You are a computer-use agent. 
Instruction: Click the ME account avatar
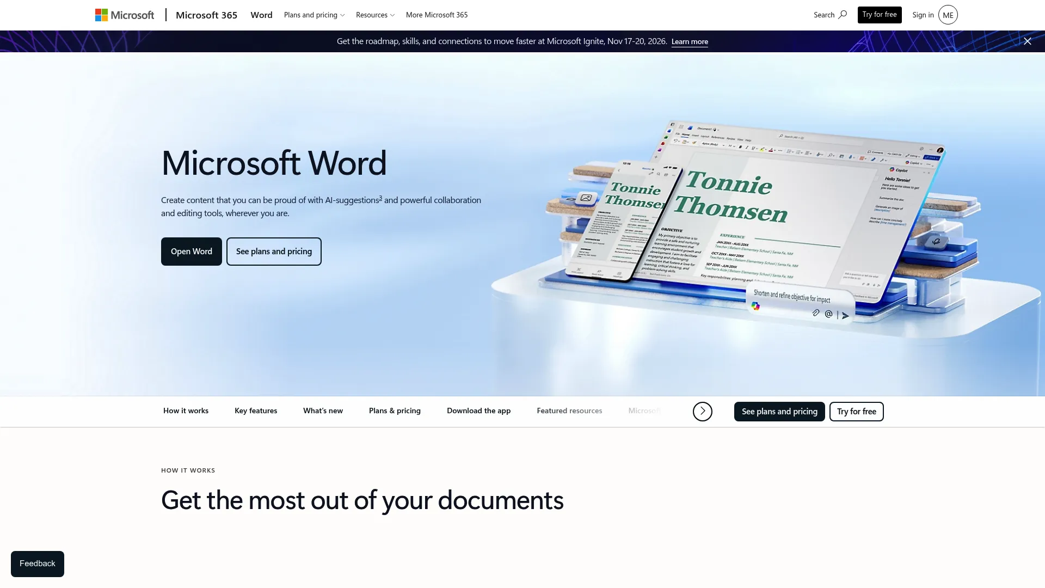coord(948,15)
